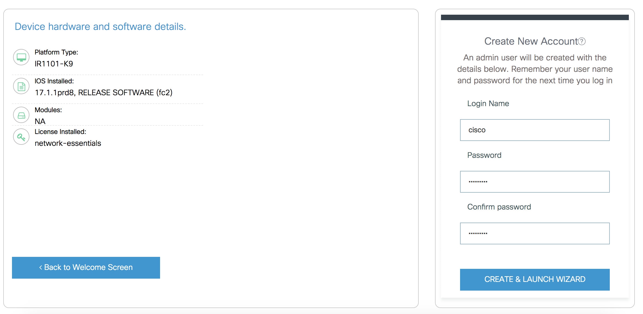
Task: Click the Create New Account title
Action: tap(531, 41)
